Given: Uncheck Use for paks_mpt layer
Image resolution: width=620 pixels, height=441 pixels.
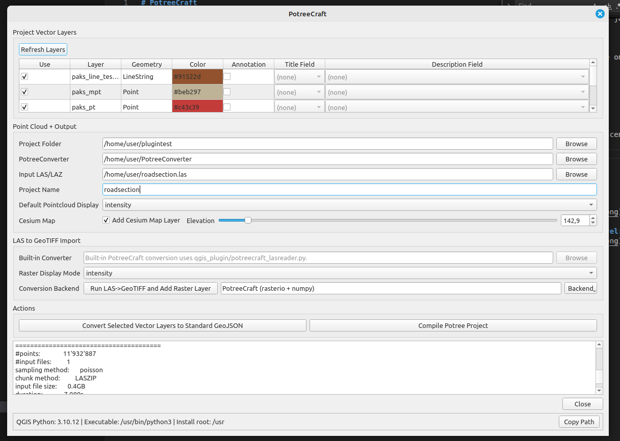Looking at the screenshot, I should (24, 92).
